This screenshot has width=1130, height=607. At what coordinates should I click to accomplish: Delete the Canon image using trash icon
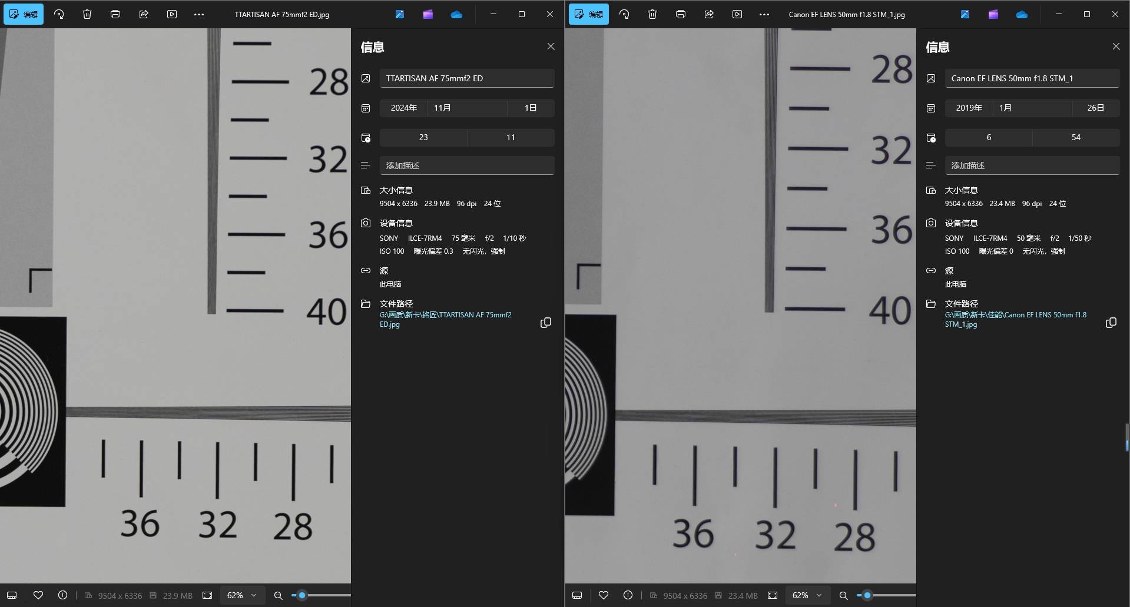pyautogui.click(x=652, y=14)
